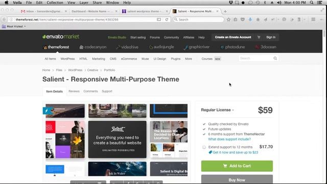Open macOS Spotlight search icon
This screenshot has height=184, width=327.
tap(312, 3)
